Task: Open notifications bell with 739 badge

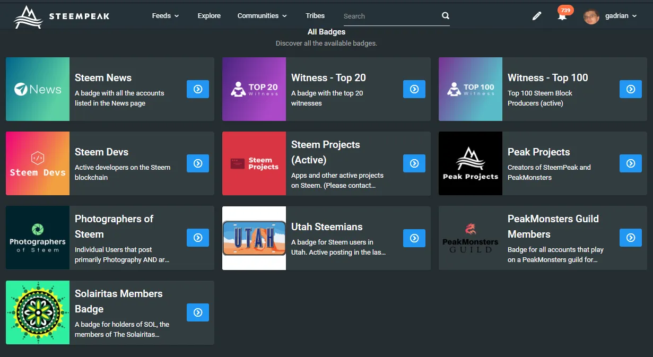Action: click(562, 16)
